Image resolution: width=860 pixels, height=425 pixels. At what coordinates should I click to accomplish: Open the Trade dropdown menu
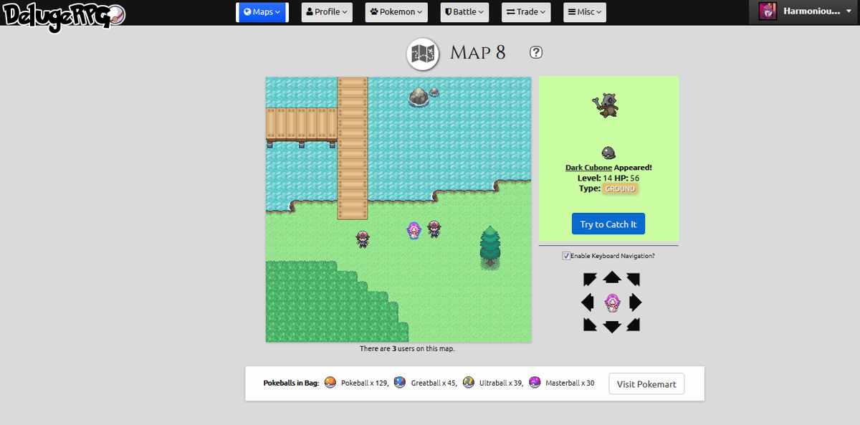(525, 12)
